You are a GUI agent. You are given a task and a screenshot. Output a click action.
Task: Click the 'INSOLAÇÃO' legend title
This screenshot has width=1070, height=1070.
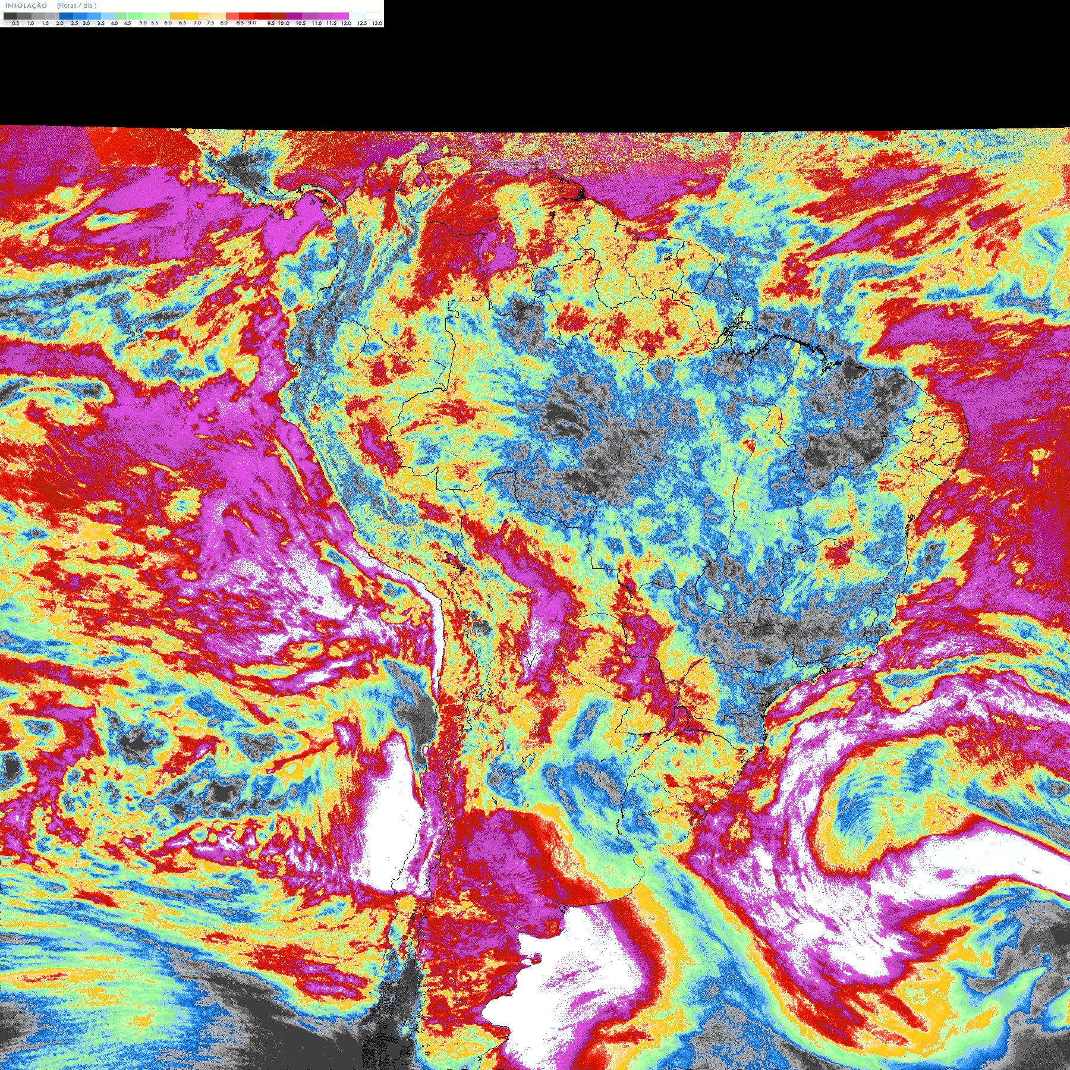coord(26,5)
